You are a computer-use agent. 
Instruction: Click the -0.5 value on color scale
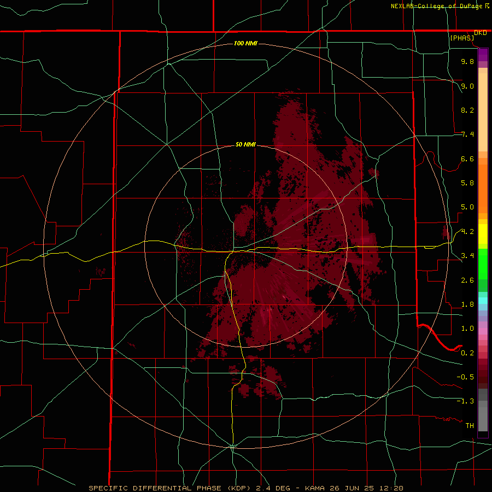click(x=465, y=377)
